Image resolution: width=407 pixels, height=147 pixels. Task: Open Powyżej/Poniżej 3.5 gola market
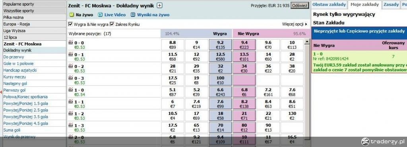point(26,117)
